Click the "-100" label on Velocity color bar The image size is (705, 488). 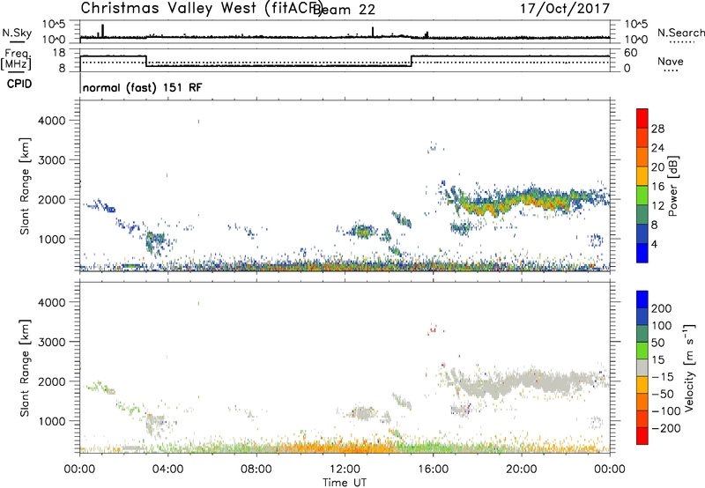tap(666, 411)
